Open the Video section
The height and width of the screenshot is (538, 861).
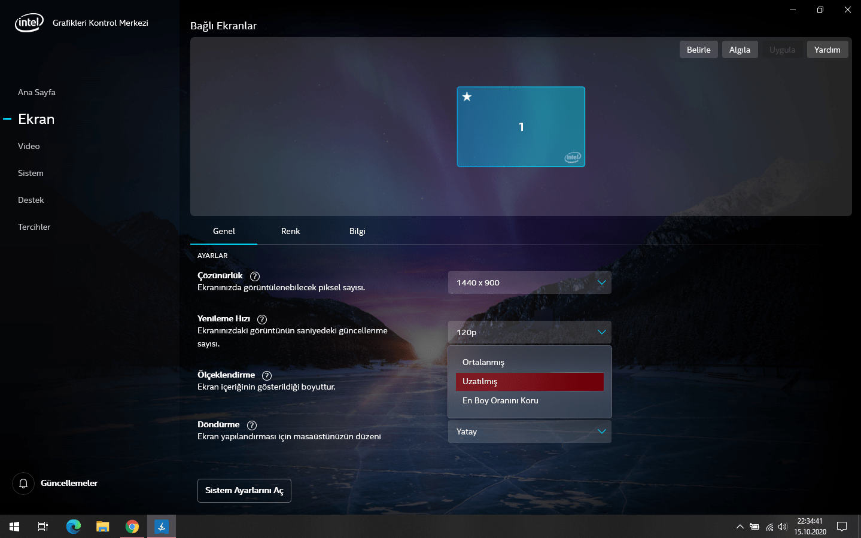pos(29,146)
